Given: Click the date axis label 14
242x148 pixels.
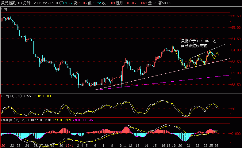Looking at the screenshot, I should click(146, 146).
